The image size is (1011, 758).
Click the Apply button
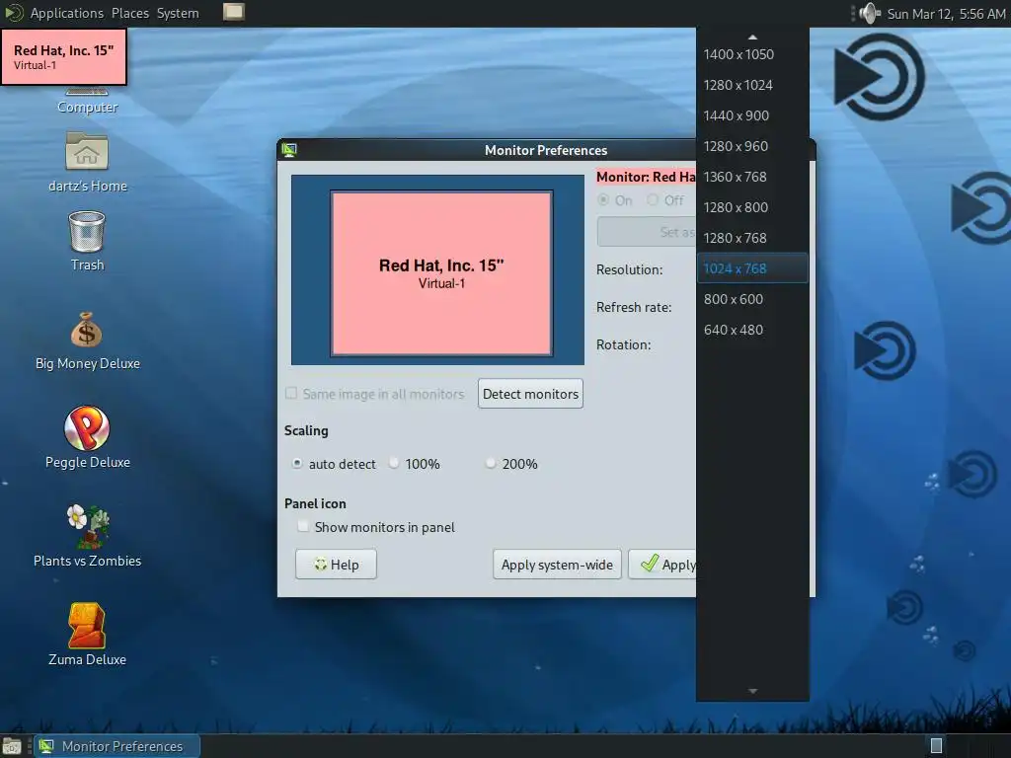pyautogui.click(x=662, y=565)
